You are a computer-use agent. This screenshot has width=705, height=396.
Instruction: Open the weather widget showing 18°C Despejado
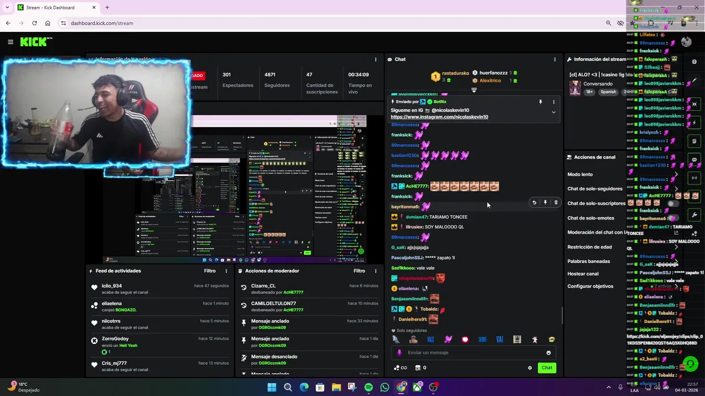[x=25, y=387]
